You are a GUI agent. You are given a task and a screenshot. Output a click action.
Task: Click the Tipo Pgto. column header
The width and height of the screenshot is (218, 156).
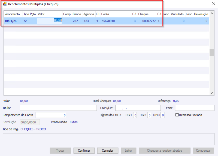click(30, 14)
